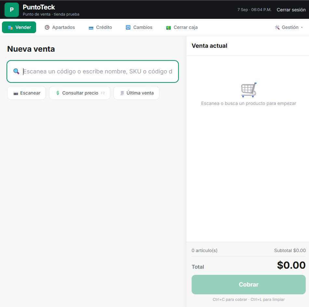Click the Última venta button
The width and height of the screenshot is (309, 307).
coord(136,93)
